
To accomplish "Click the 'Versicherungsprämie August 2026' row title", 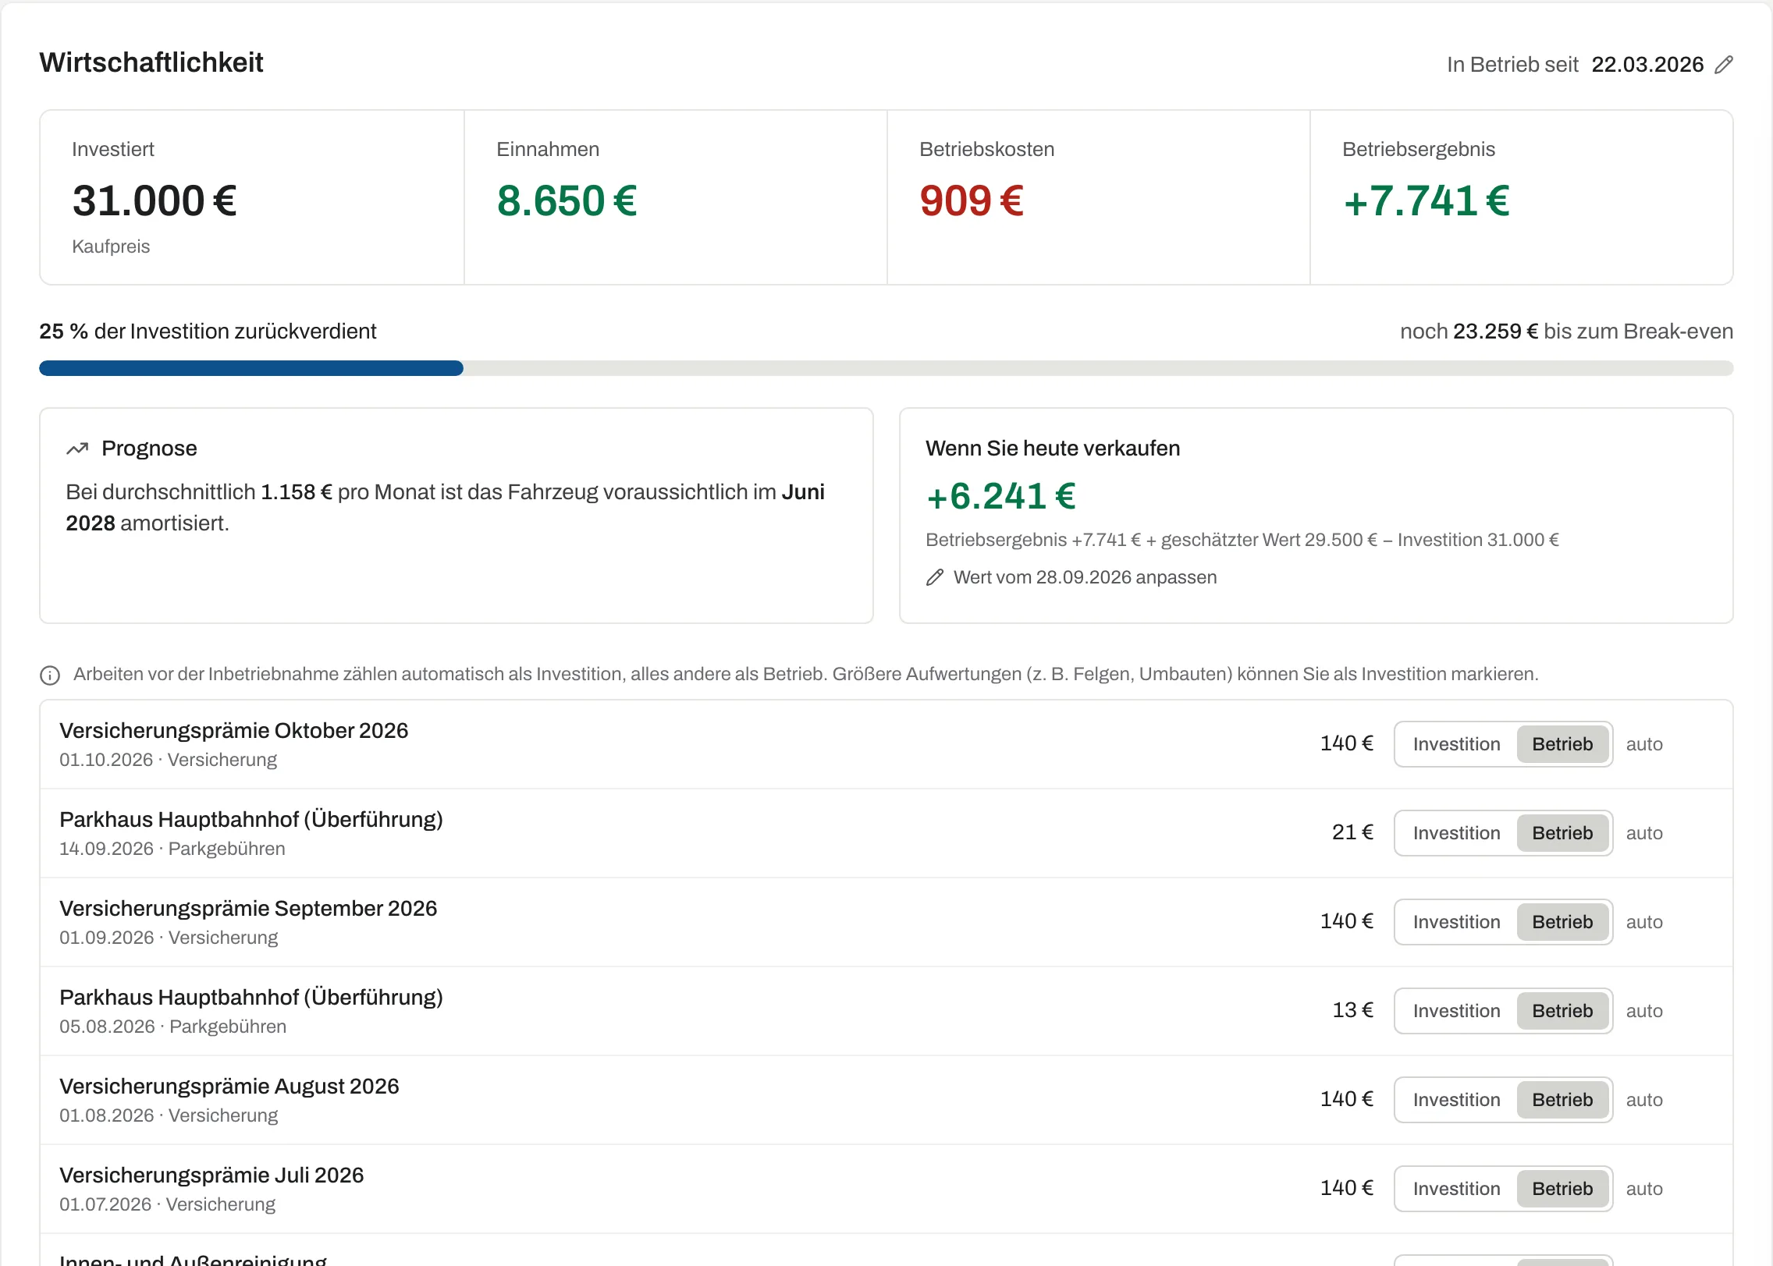I will [x=229, y=1087].
